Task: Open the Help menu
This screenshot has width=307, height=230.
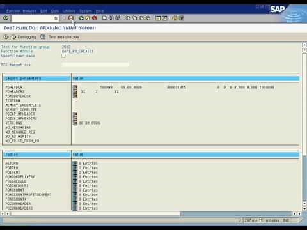Action: [100, 11]
